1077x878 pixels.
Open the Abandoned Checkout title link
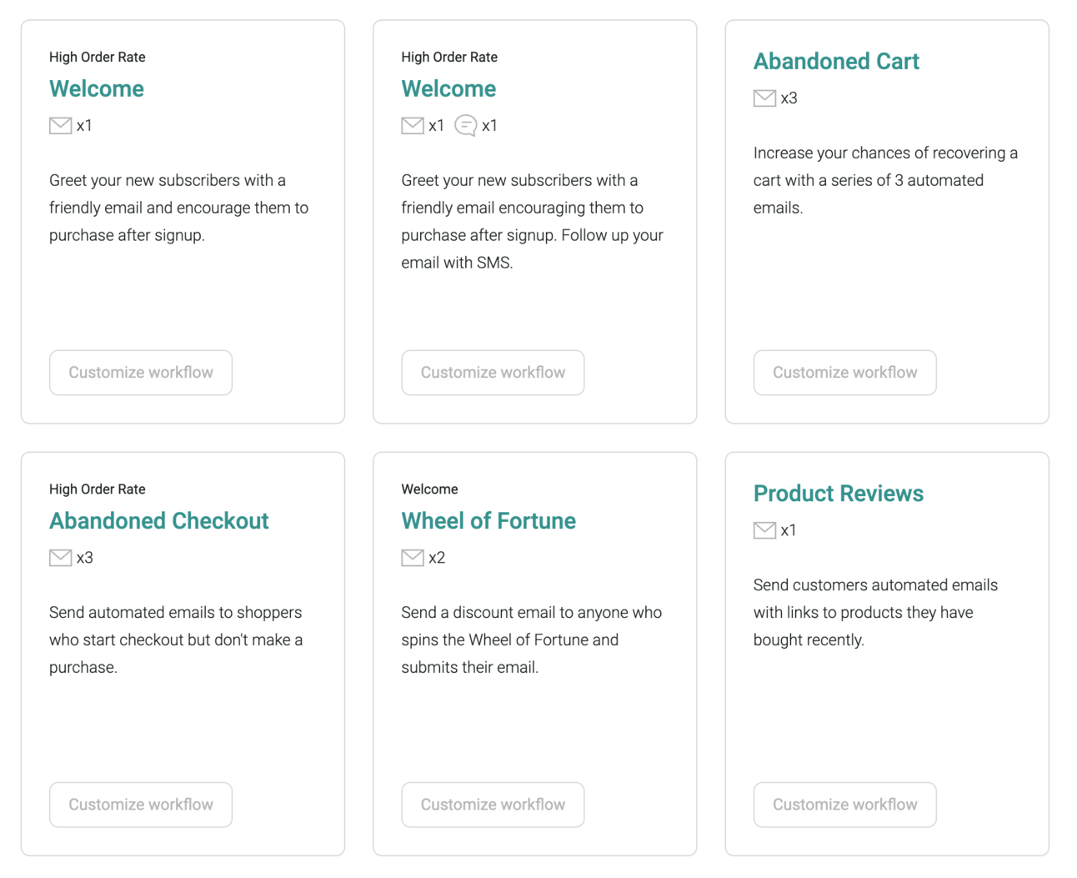pos(159,521)
